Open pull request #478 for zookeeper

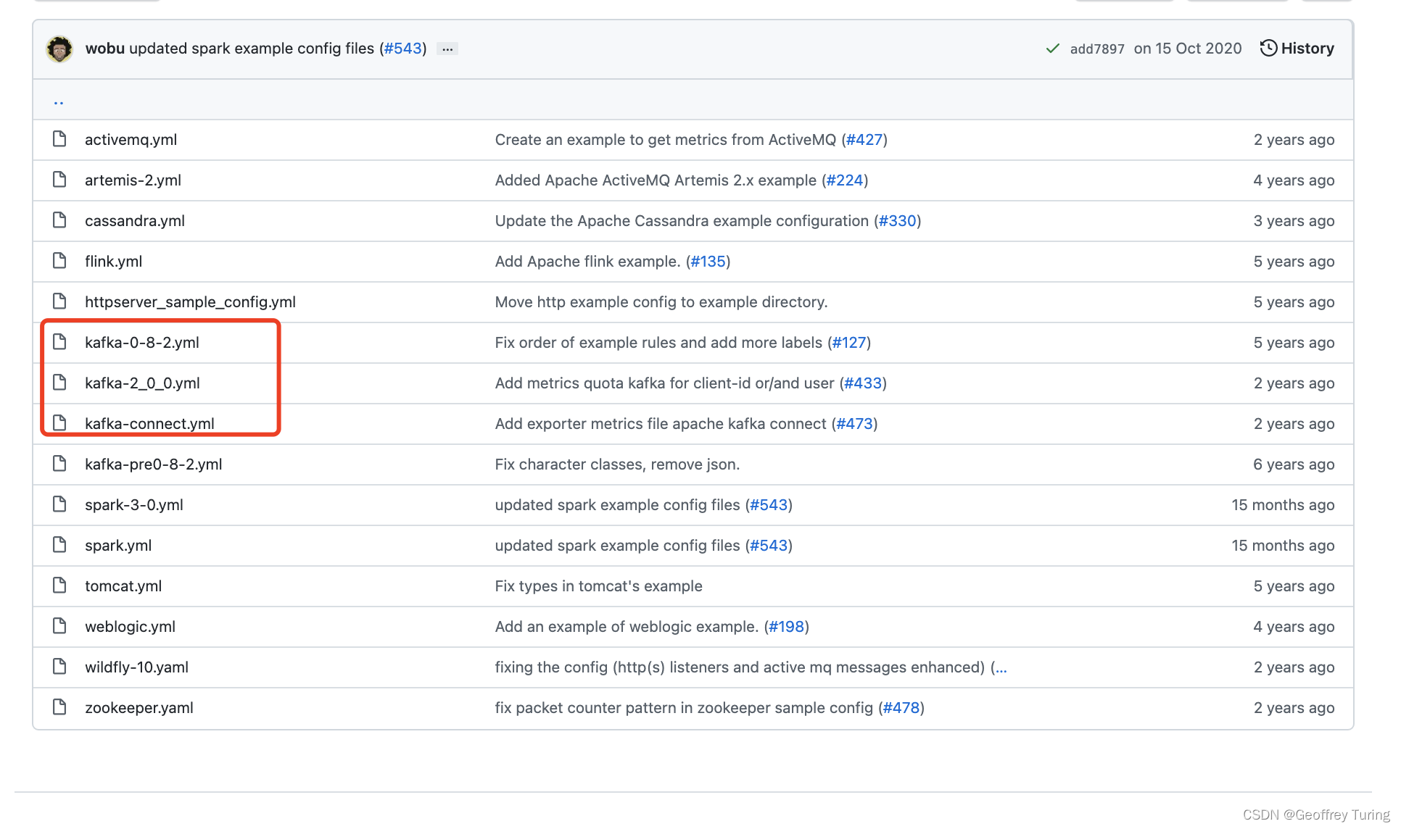click(901, 708)
